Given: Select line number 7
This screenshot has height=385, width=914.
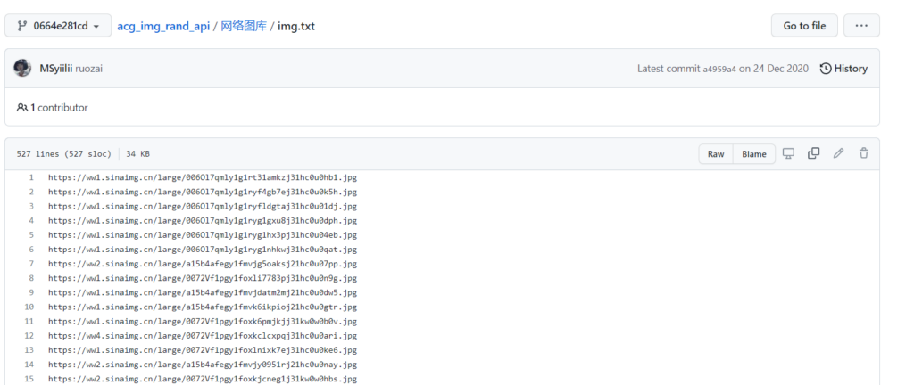Looking at the screenshot, I should click(31, 264).
